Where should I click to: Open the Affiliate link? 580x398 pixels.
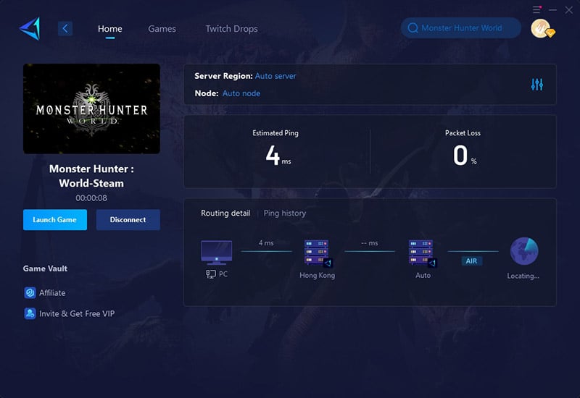(x=52, y=293)
